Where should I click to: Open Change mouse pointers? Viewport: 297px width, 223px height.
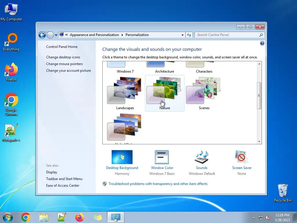[64, 64]
